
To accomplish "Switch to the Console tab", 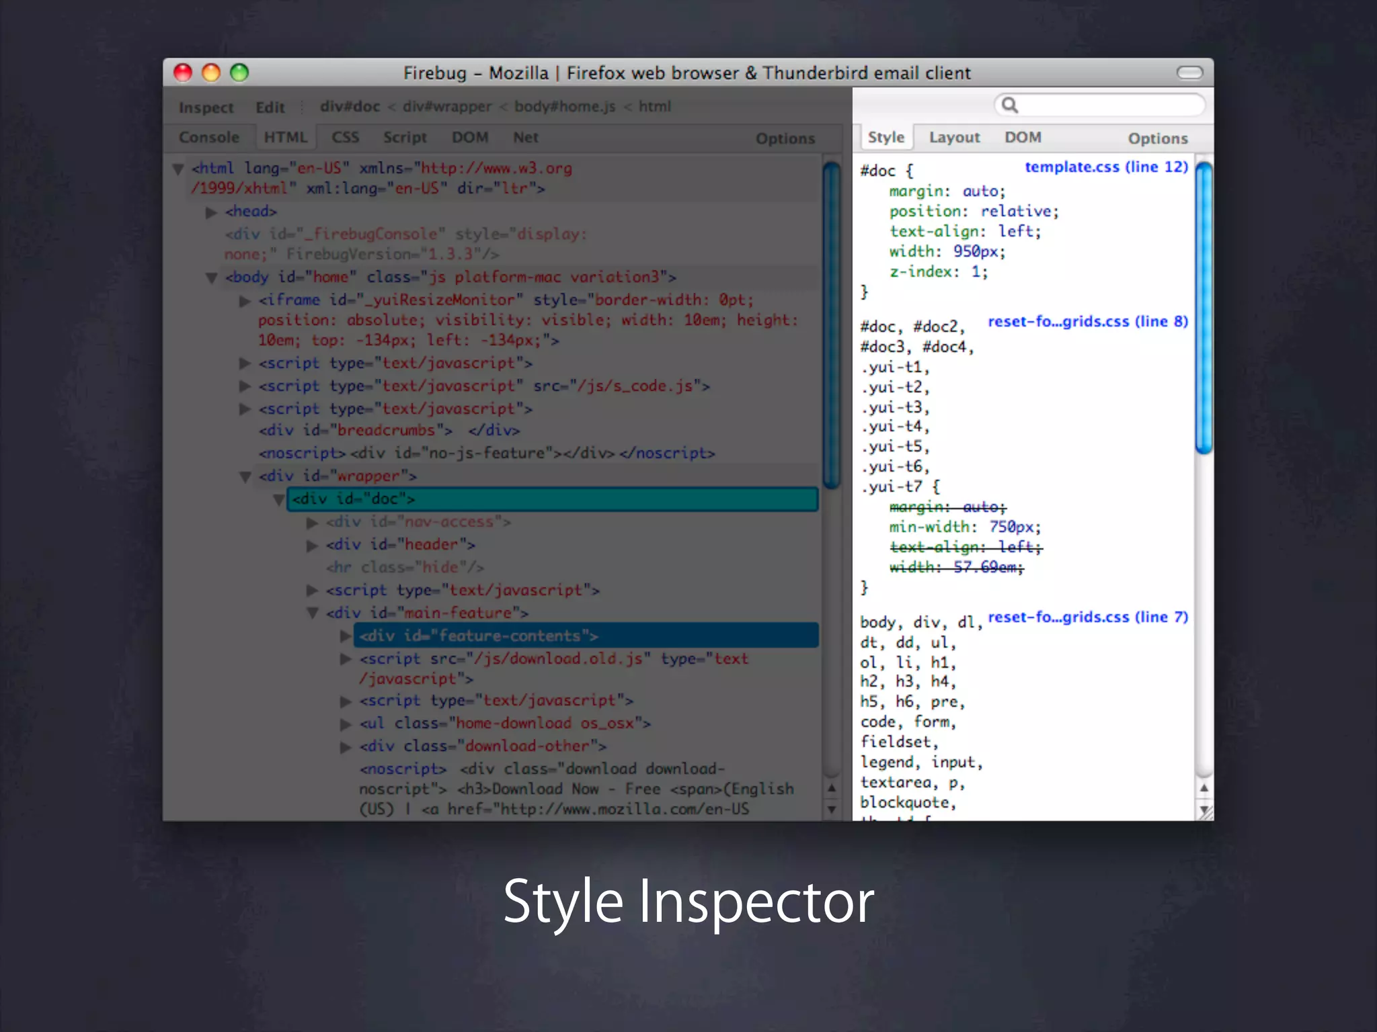I will point(209,137).
